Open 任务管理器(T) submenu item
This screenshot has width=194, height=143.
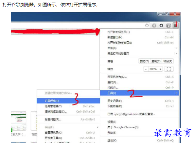coord(68,106)
